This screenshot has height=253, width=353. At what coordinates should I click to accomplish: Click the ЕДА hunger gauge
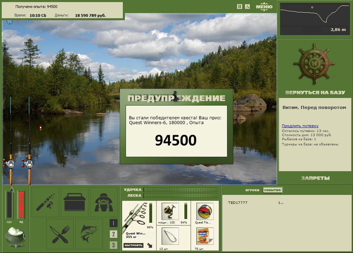[9, 204]
